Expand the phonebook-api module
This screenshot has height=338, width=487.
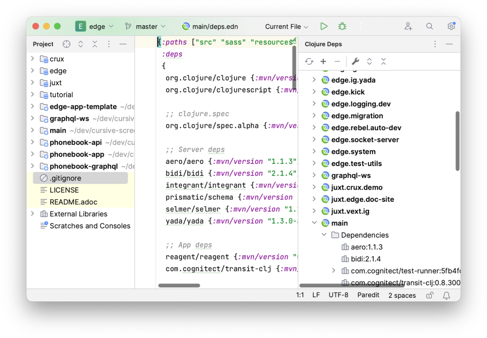pos(33,142)
